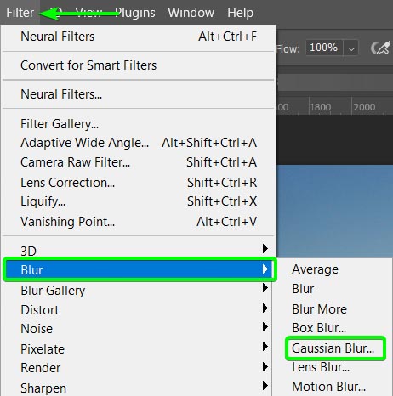
Task: Open the Flow percentage dropdown arrow
Action: pyautogui.click(x=351, y=48)
